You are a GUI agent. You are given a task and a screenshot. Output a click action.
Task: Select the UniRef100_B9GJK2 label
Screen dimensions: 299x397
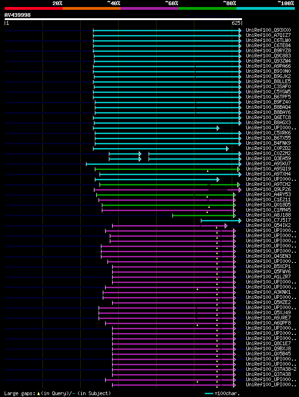(268, 76)
